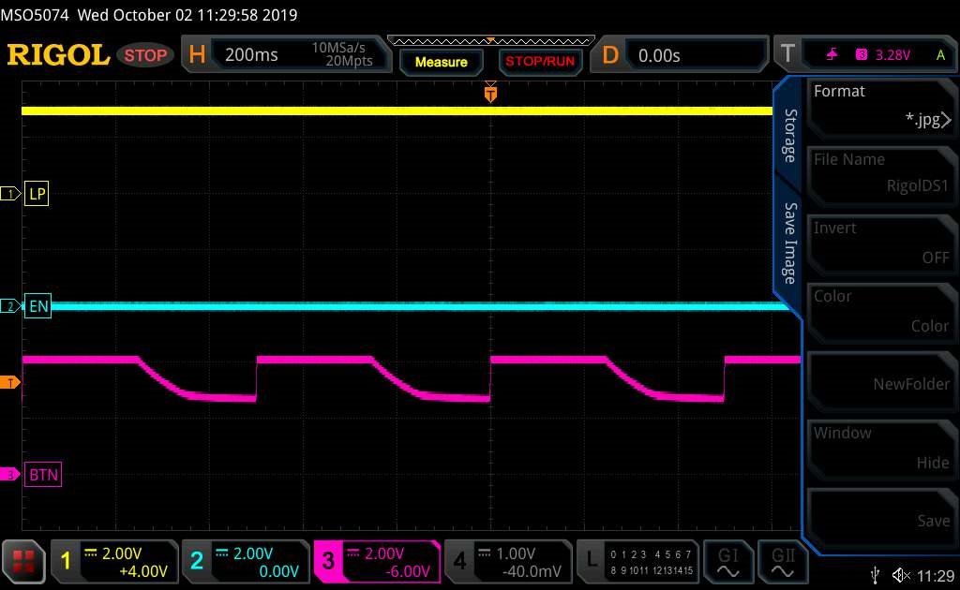Viewport: 960px width, 590px height.
Task: Toggle channel 1 at 2.00V
Action: click(x=113, y=561)
